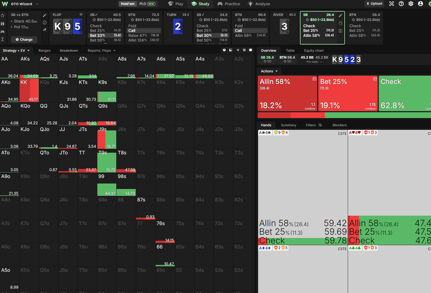
Task: Select the river card 3
Action: tap(284, 26)
